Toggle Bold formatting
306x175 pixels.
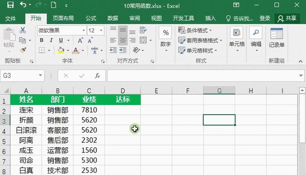point(41,40)
